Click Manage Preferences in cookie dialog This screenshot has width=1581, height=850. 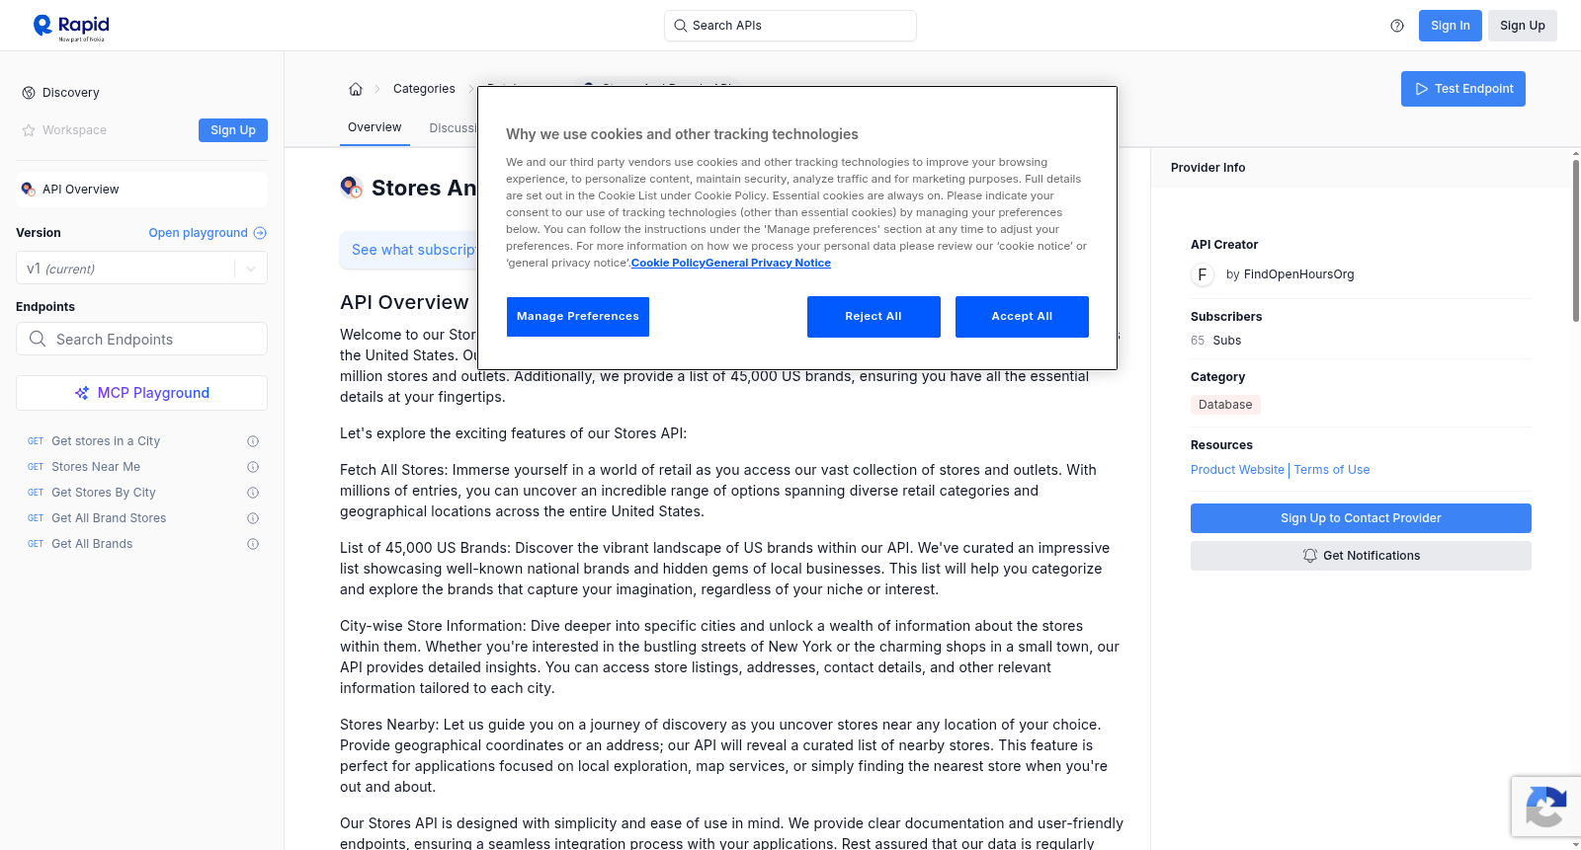pos(578,317)
